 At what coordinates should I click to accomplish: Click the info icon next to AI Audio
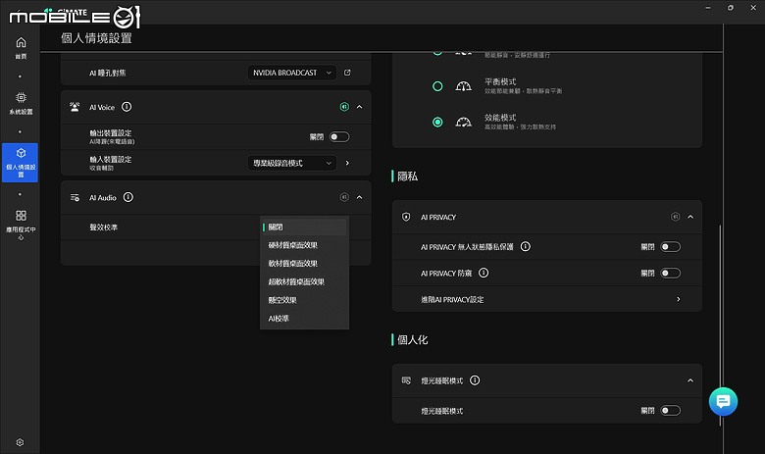(x=127, y=197)
